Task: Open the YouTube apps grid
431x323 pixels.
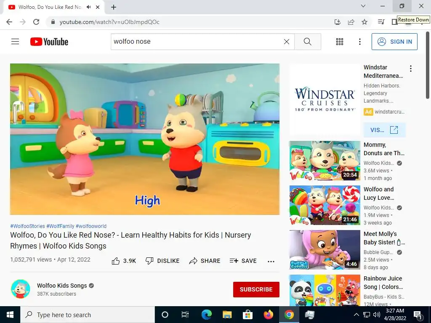Action: click(340, 42)
